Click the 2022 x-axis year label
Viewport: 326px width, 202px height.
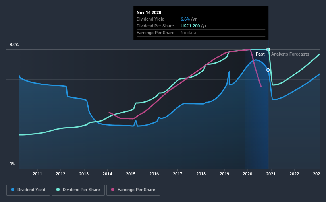click(x=294, y=174)
